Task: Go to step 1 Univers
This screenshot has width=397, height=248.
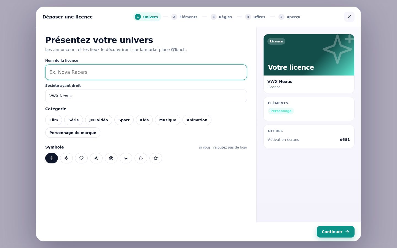Action: click(147, 17)
